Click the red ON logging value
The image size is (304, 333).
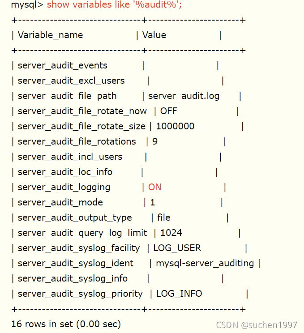[x=154, y=187]
